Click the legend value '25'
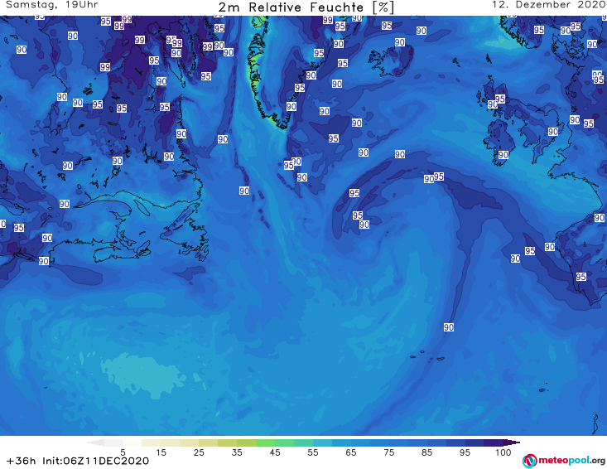 pos(199,452)
